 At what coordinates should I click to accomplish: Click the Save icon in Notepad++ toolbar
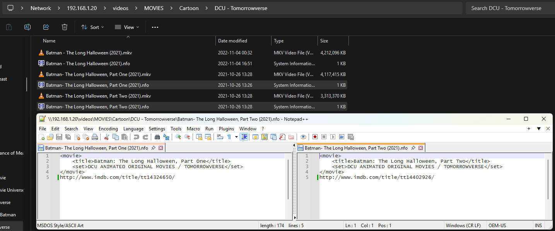pyautogui.click(x=59, y=137)
